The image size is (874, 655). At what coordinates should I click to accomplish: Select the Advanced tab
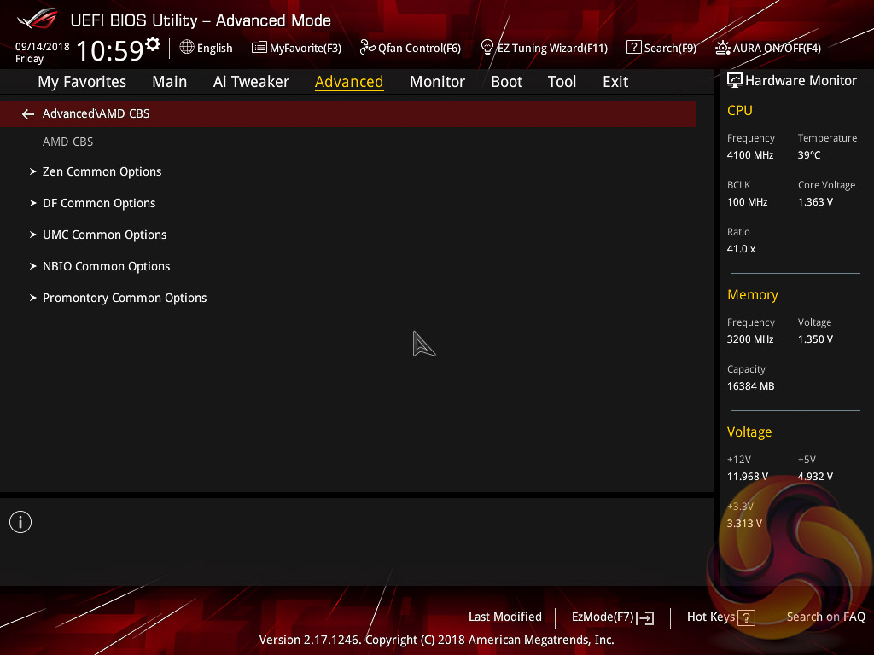point(349,82)
